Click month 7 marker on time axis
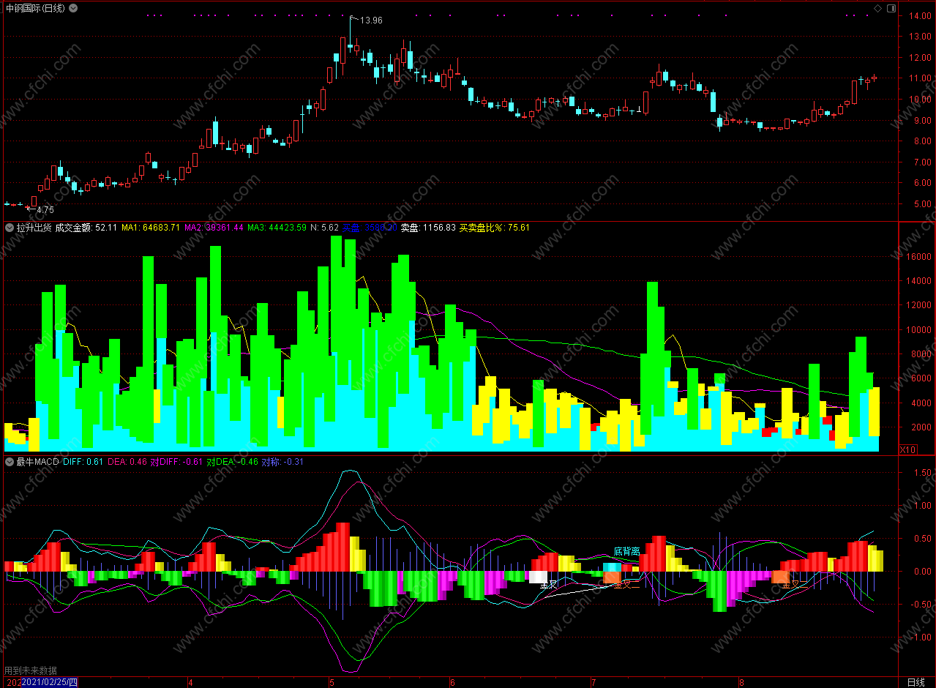The height and width of the screenshot is (688, 936). [594, 682]
